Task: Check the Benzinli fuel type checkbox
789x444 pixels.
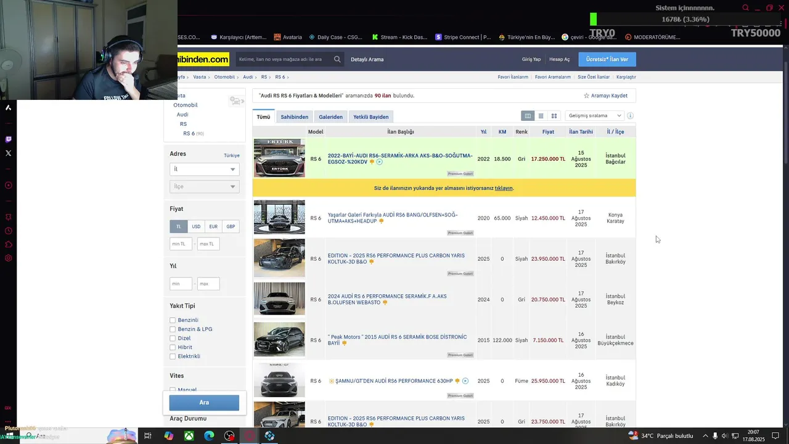Action: click(173, 320)
